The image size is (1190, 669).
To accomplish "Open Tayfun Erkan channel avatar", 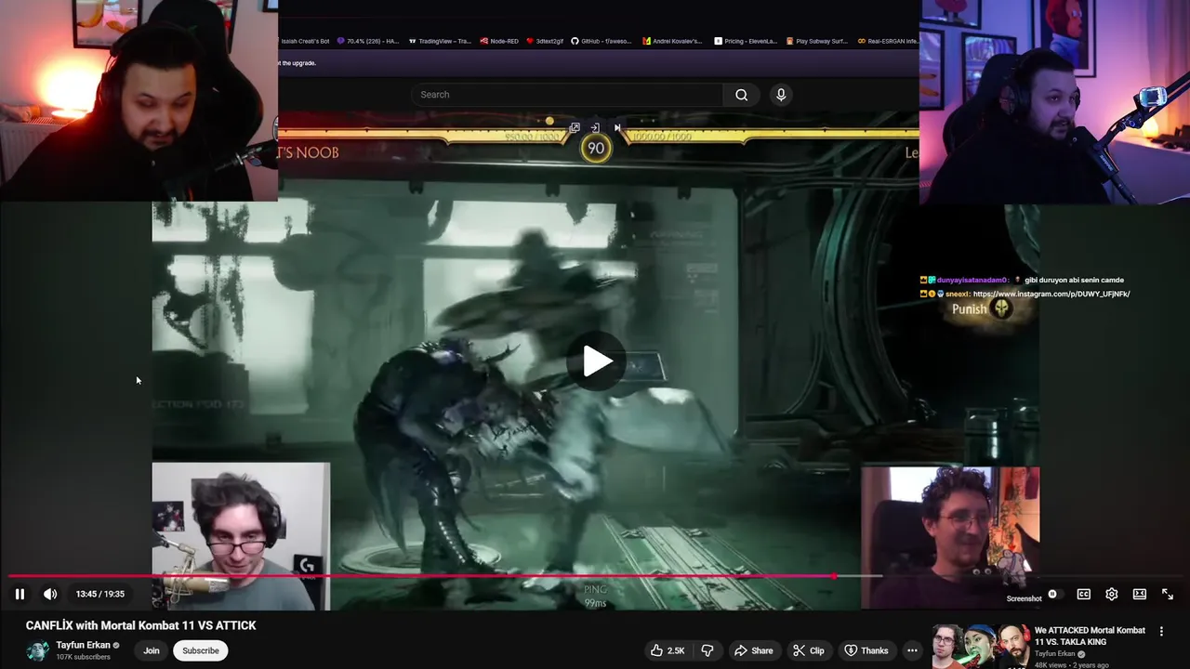I will click(x=37, y=650).
